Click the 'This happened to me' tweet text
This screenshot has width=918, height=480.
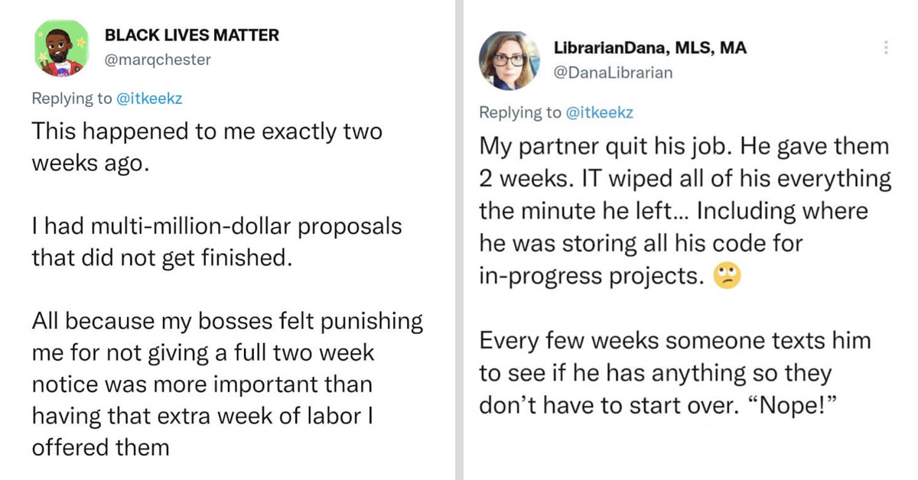(207, 146)
